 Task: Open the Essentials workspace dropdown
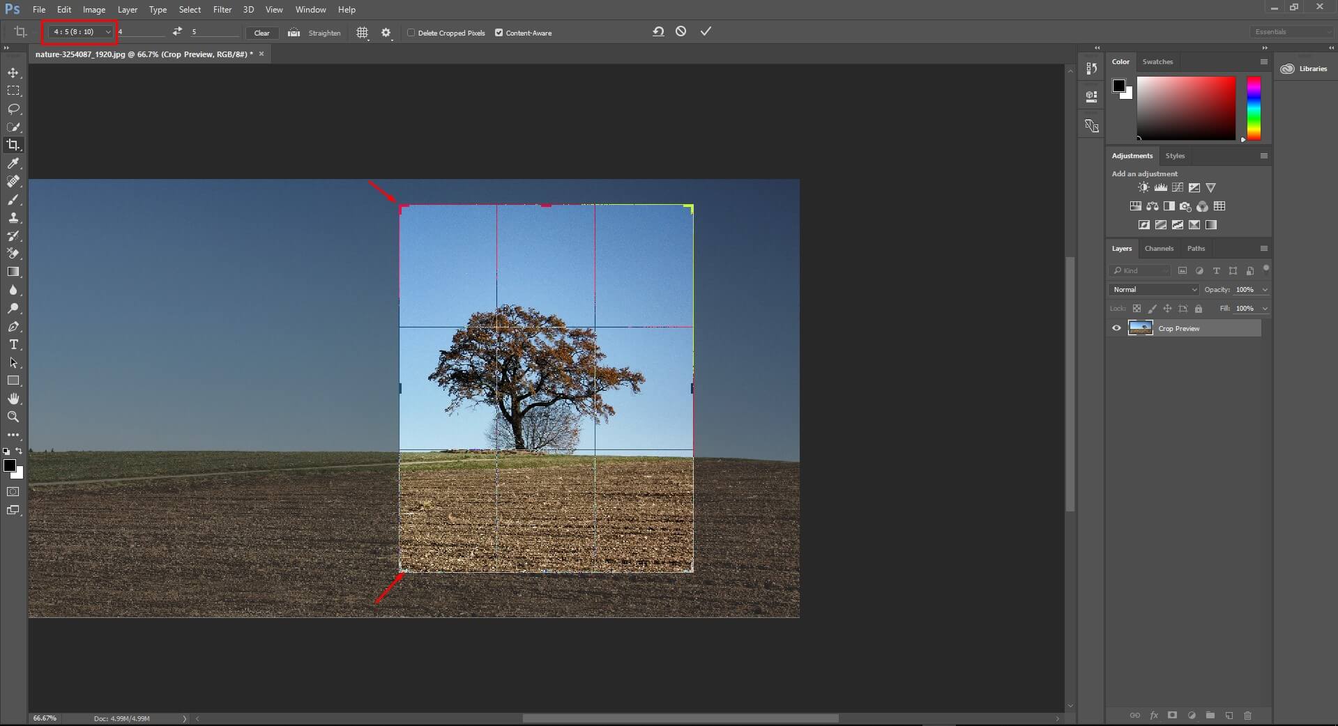click(x=1291, y=31)
